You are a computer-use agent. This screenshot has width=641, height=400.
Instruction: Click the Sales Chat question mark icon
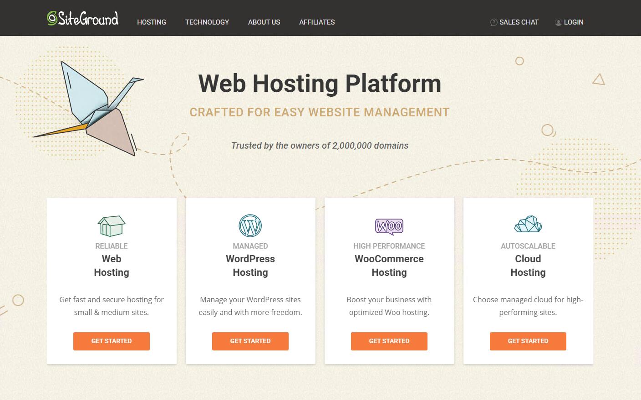493,22
